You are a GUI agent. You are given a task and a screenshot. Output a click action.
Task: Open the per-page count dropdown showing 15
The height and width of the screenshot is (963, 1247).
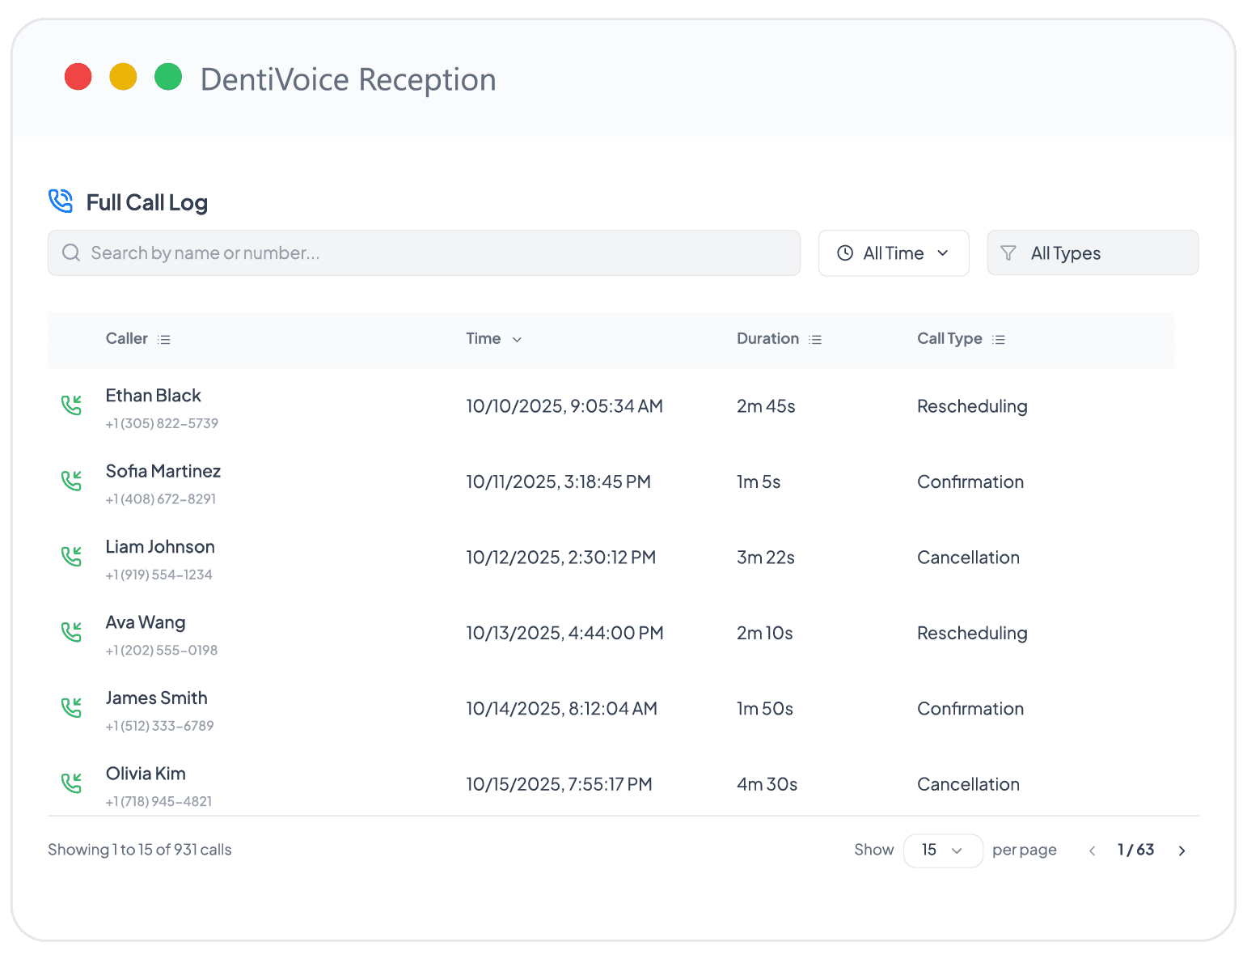point(943,850)
